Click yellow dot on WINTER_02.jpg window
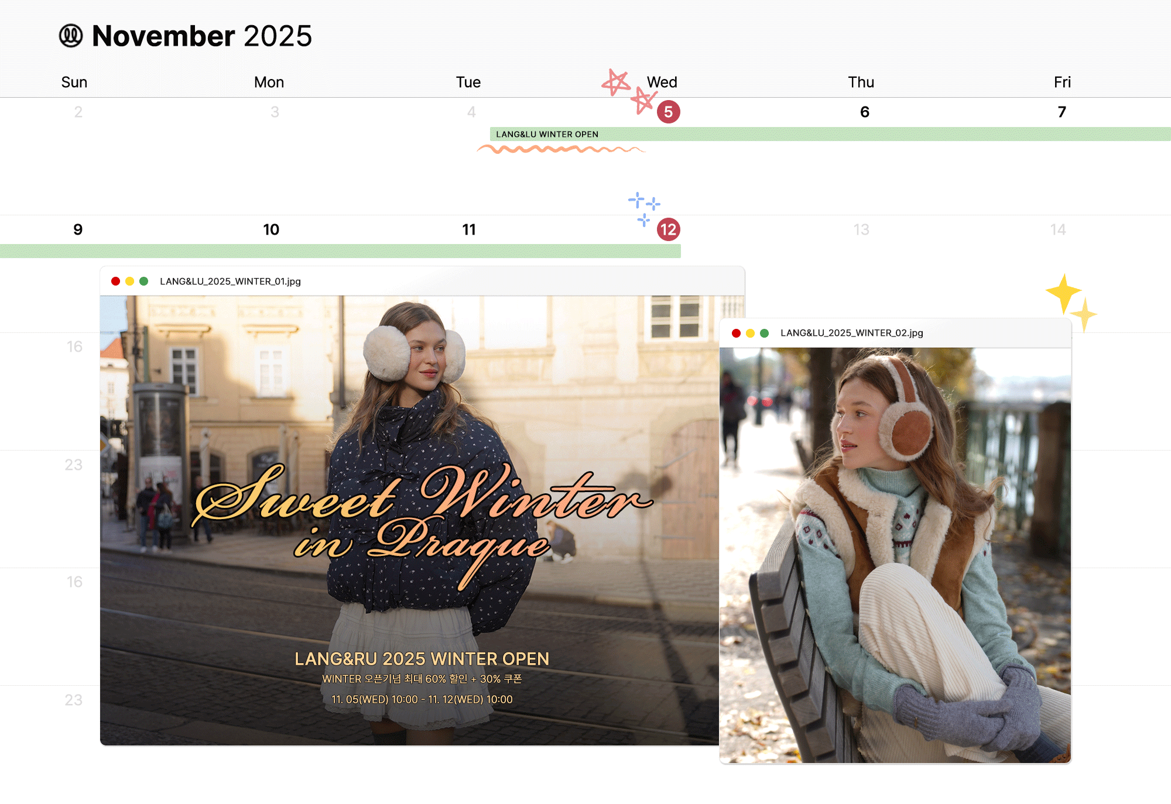The image size is (1171, 804). (x=750, y=333)
